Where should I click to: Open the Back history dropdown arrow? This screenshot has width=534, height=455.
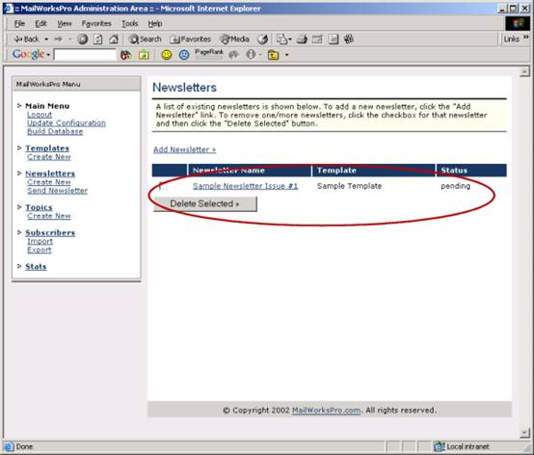click(x=46, y=40)
